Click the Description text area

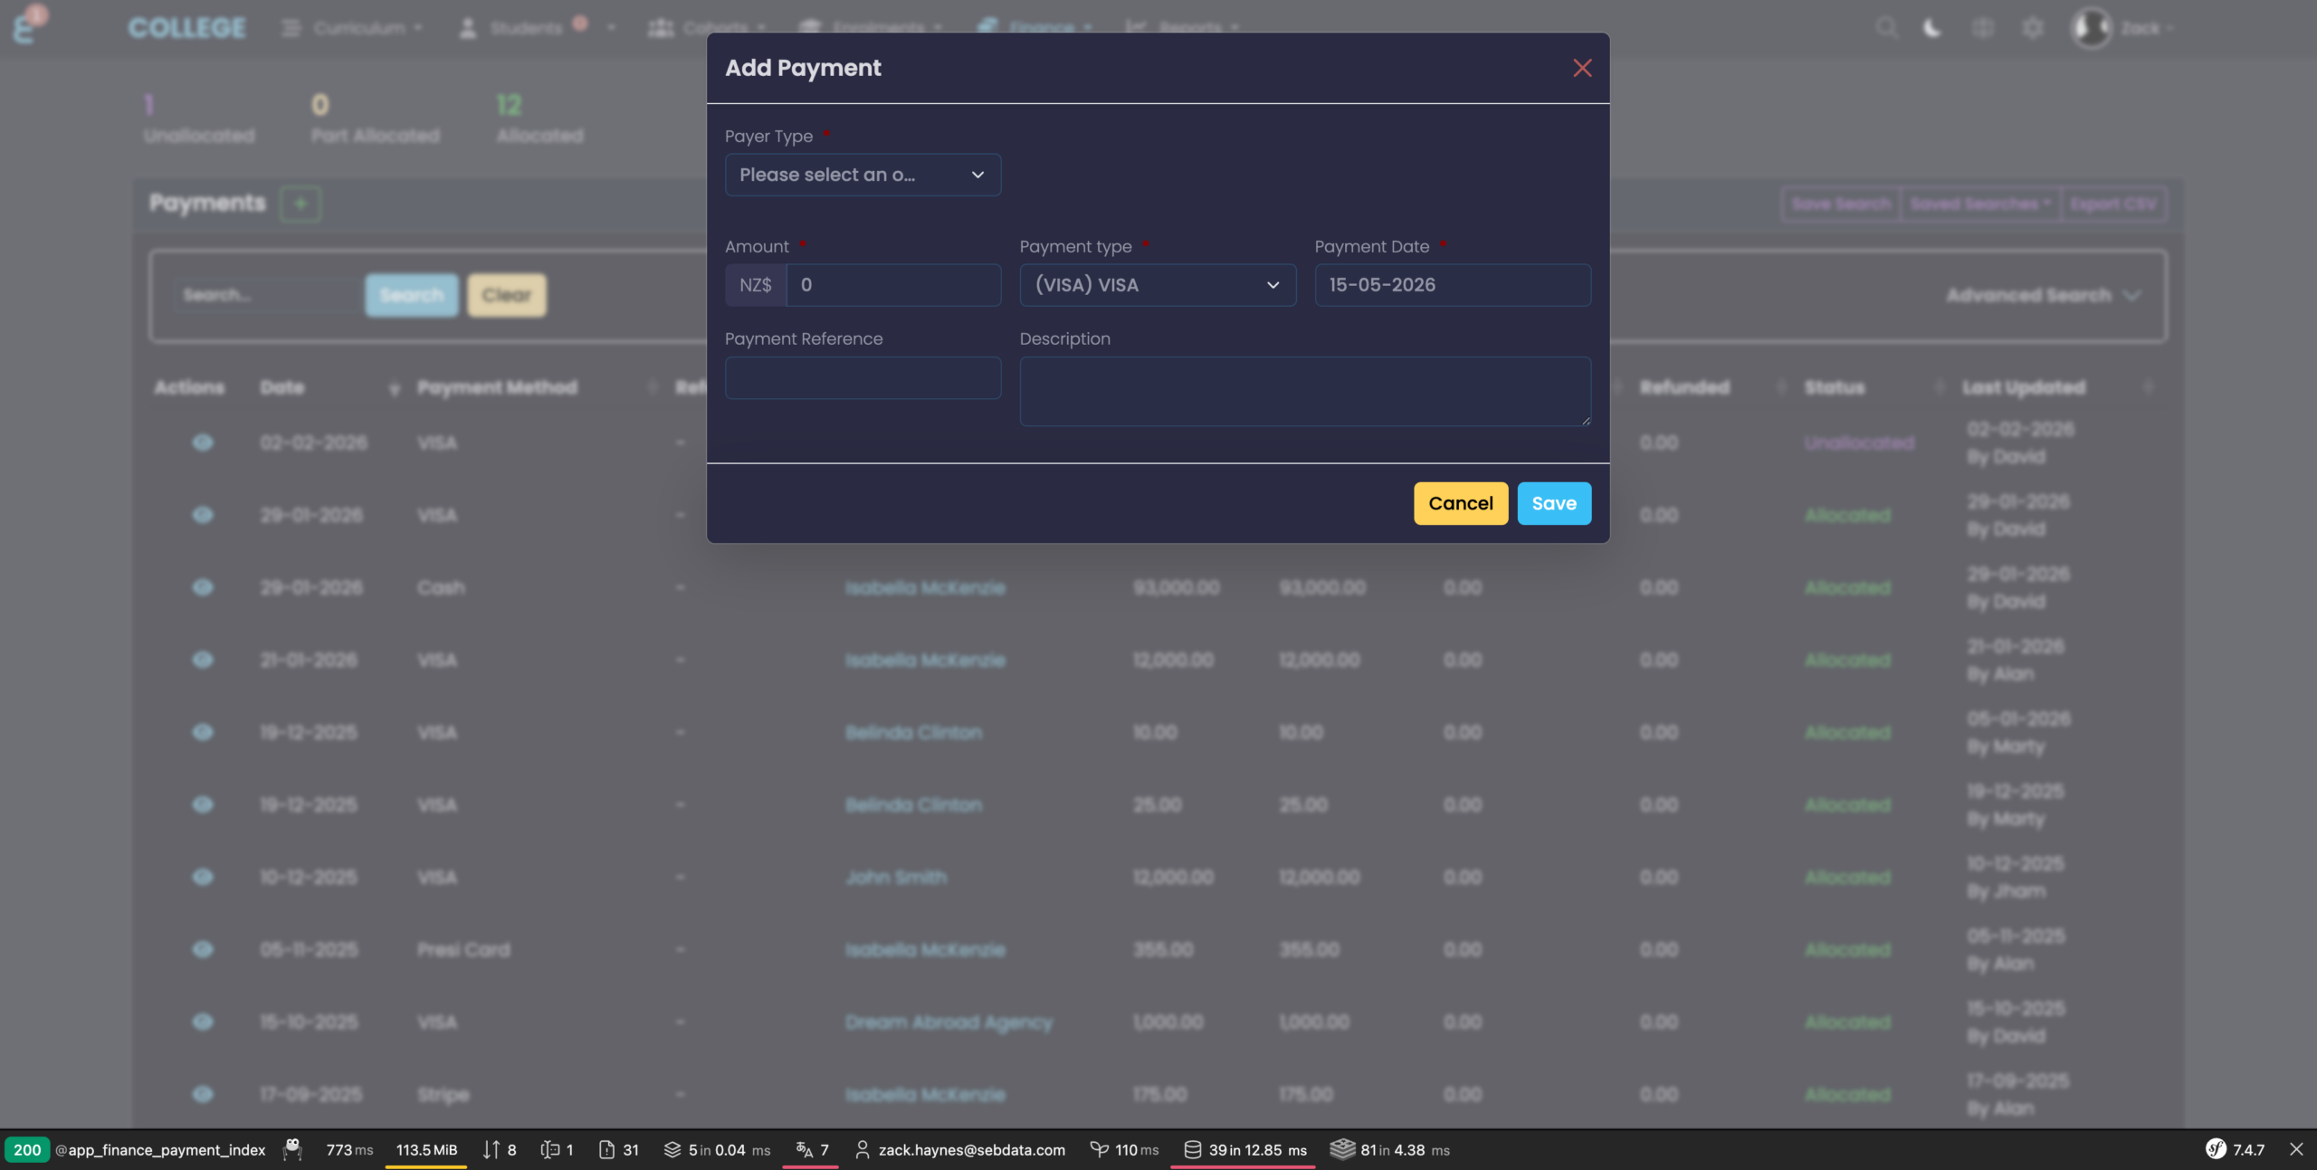(x=1305, y=391)
